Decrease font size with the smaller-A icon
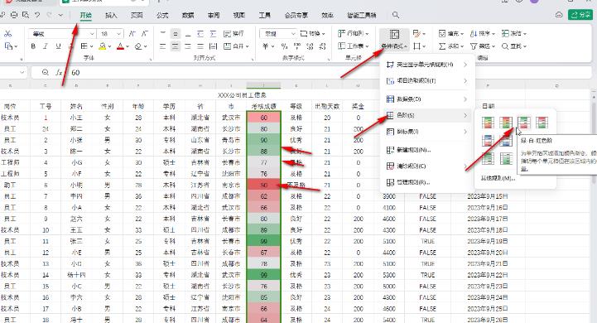Viewport: 597px width, 323px height. (x=144, y=34)
